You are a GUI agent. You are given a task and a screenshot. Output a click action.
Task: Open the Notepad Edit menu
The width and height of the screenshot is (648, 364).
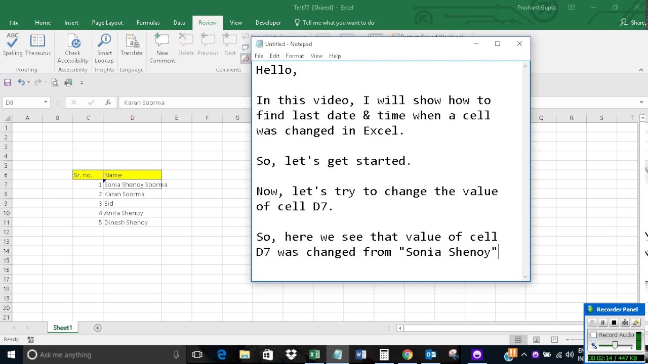pyautogui.click(x=274, y=56)
